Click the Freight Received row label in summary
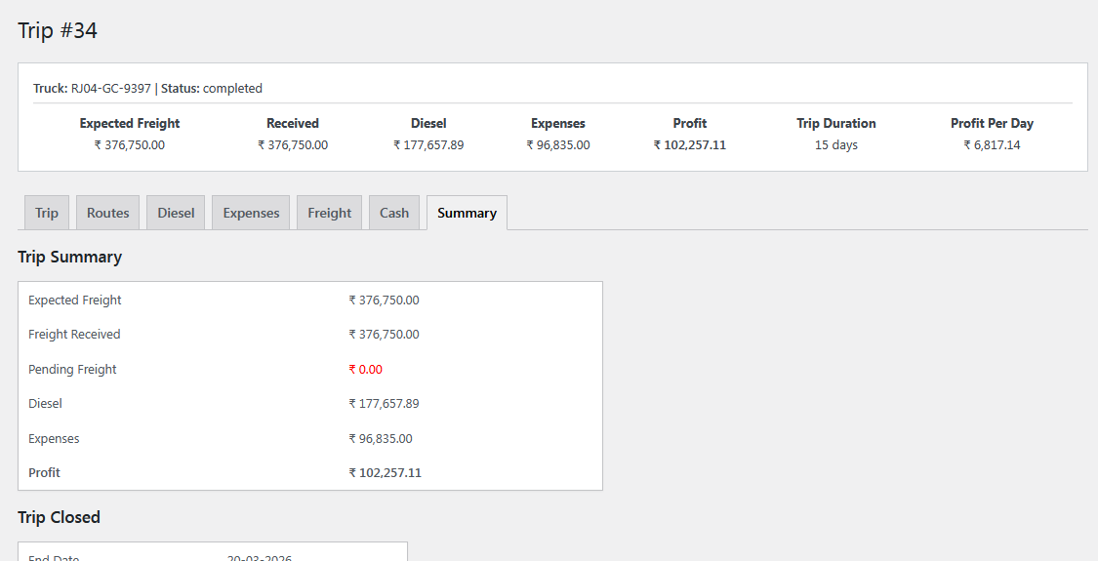 click(74, 335)
